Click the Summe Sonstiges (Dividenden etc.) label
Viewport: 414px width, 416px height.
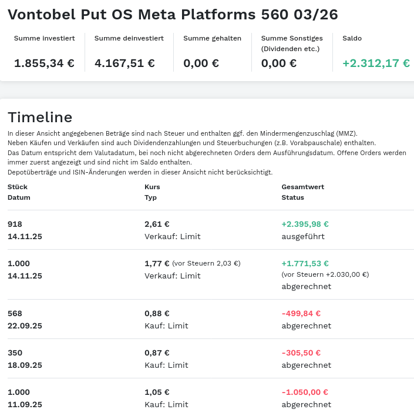(x=290, y=43)
